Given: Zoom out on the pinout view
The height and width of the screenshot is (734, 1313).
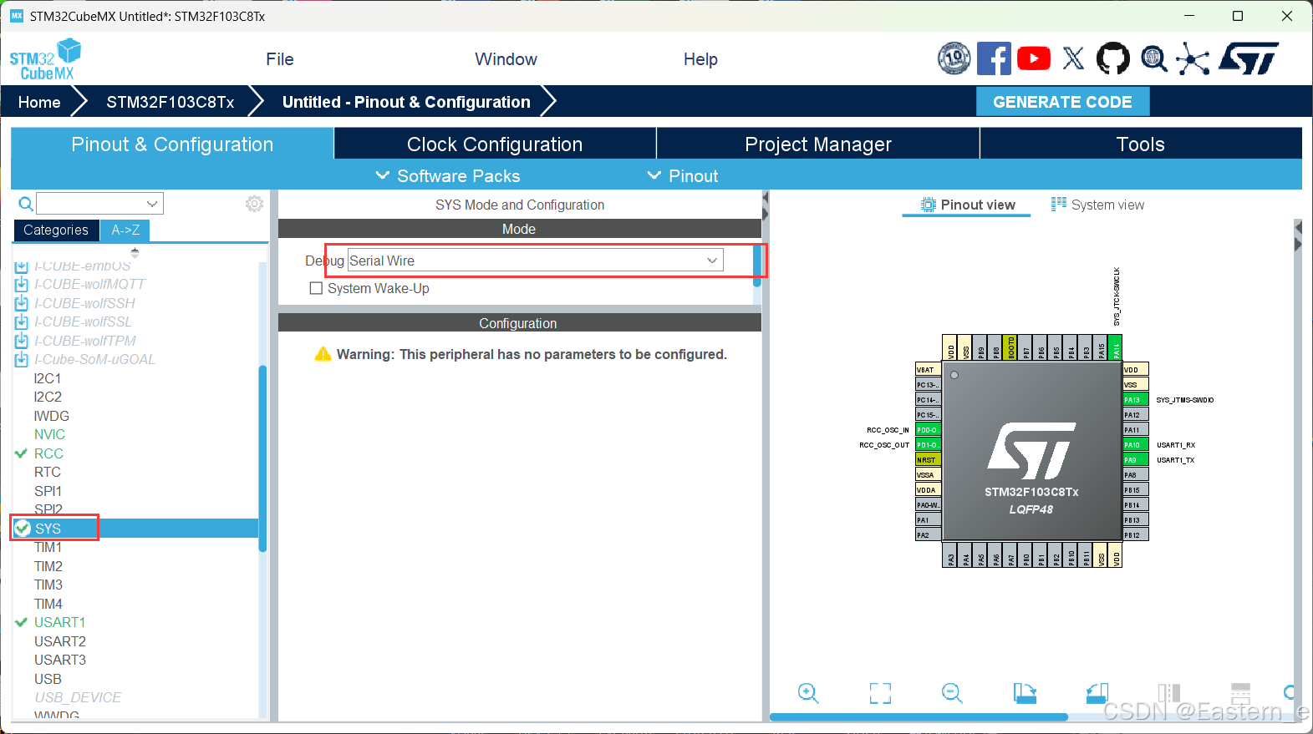Looking at the screenshot, I should pos(952,693).
